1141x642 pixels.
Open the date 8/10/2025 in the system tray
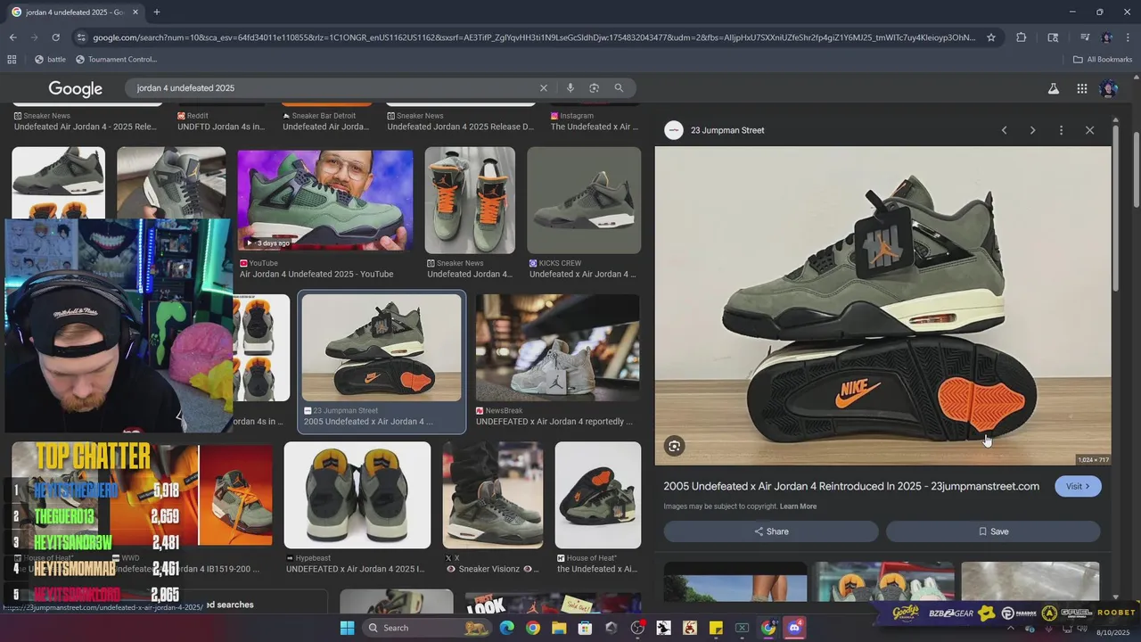[1112, 632]
